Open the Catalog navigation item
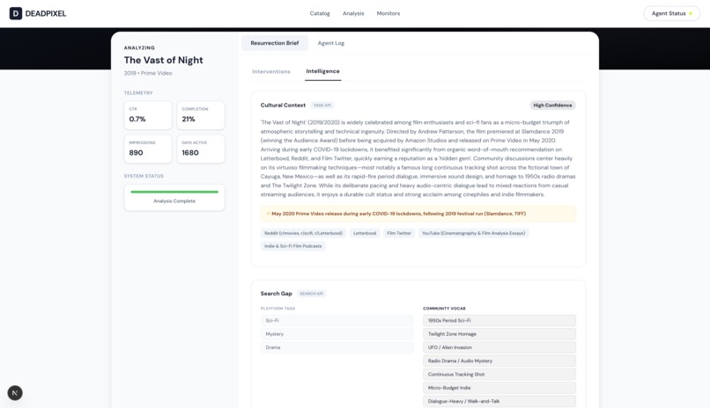This screenshot has width=710, height=408. click(x=320, y=13)
